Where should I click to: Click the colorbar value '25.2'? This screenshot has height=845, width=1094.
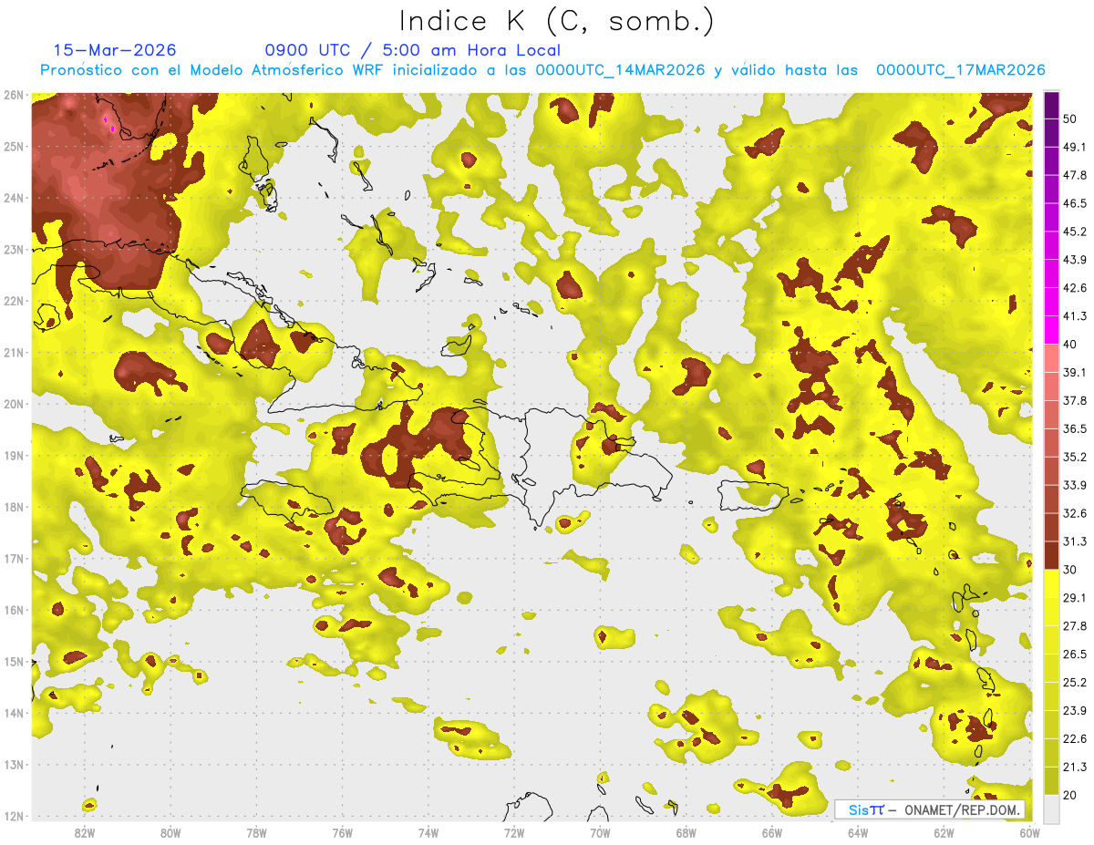click(x=1075, y=682)
